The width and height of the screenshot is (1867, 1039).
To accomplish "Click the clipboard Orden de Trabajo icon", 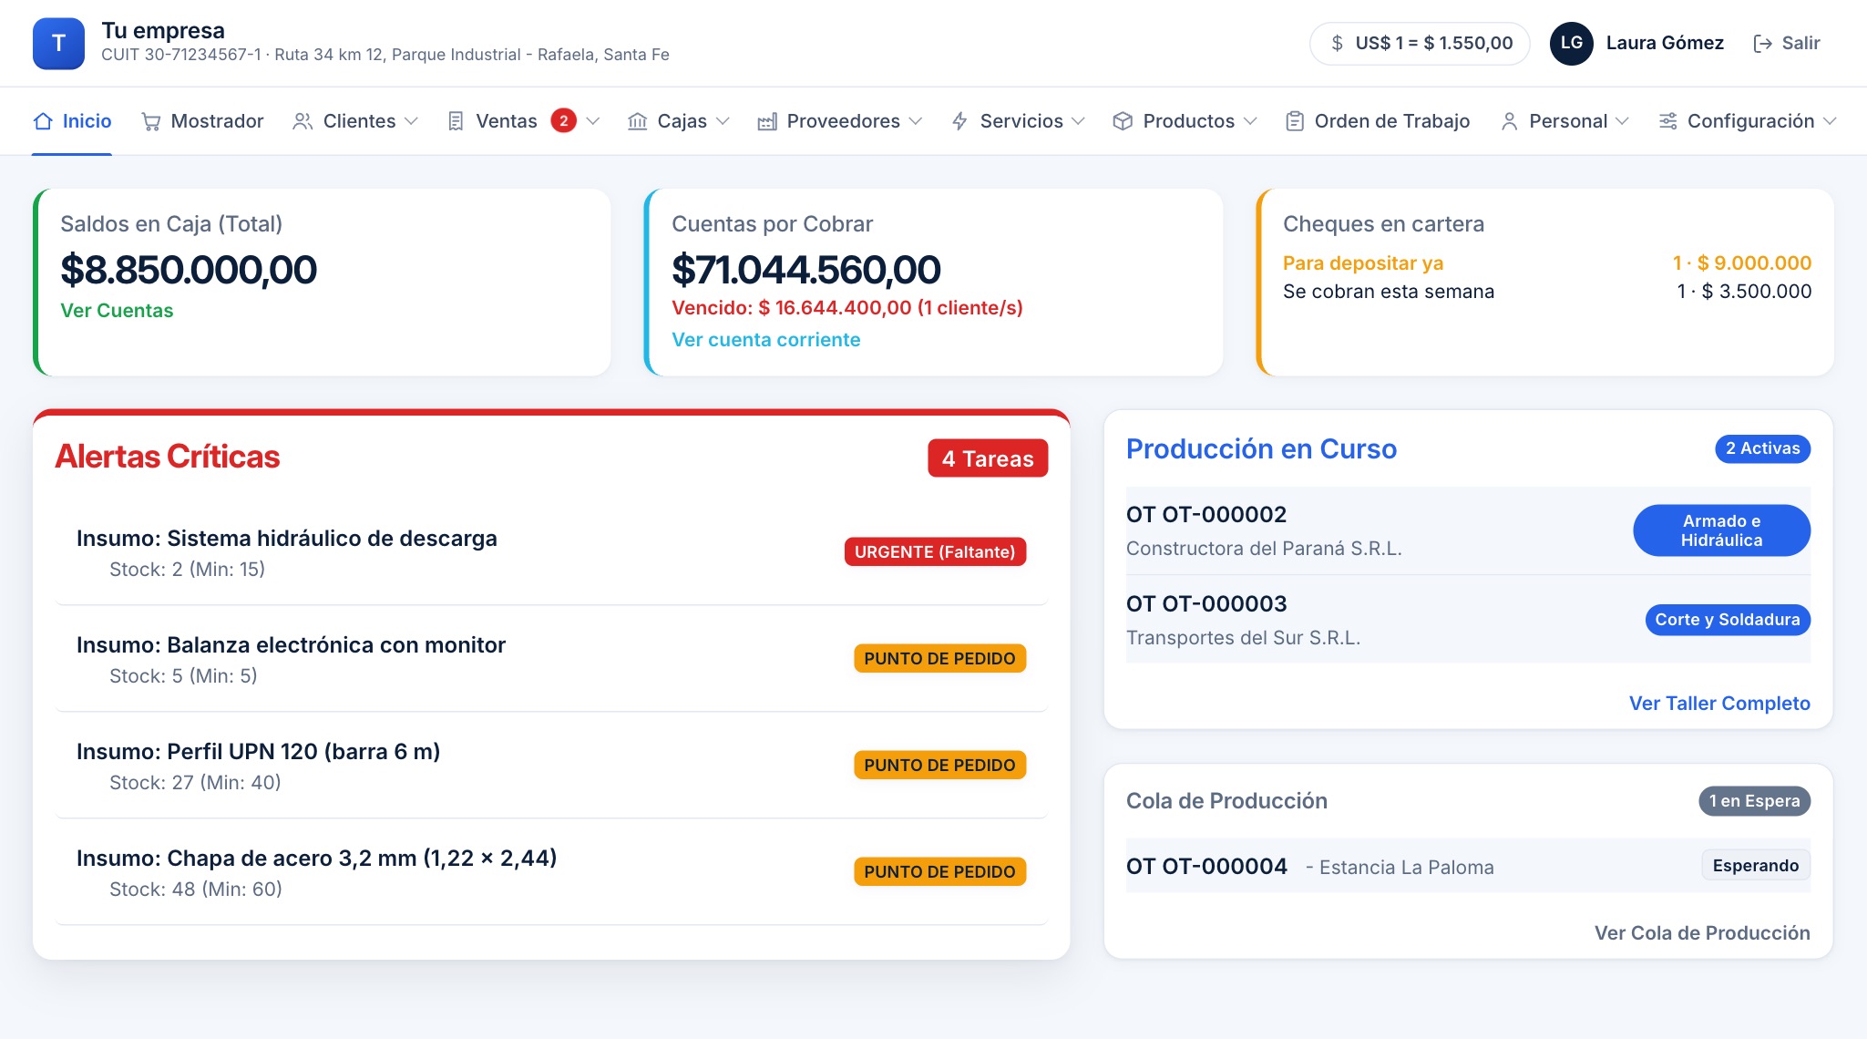I will click(1295, 121).
